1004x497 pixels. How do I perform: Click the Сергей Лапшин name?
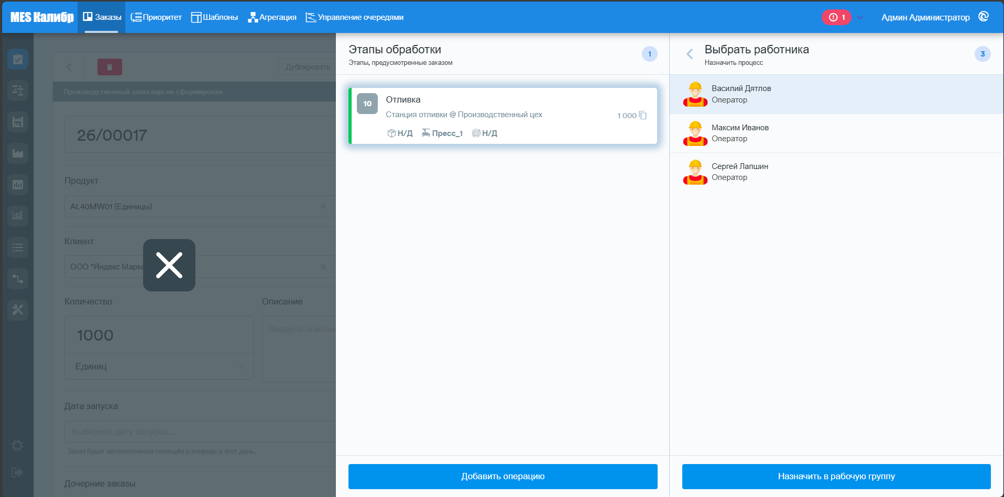tap(740, 166)
